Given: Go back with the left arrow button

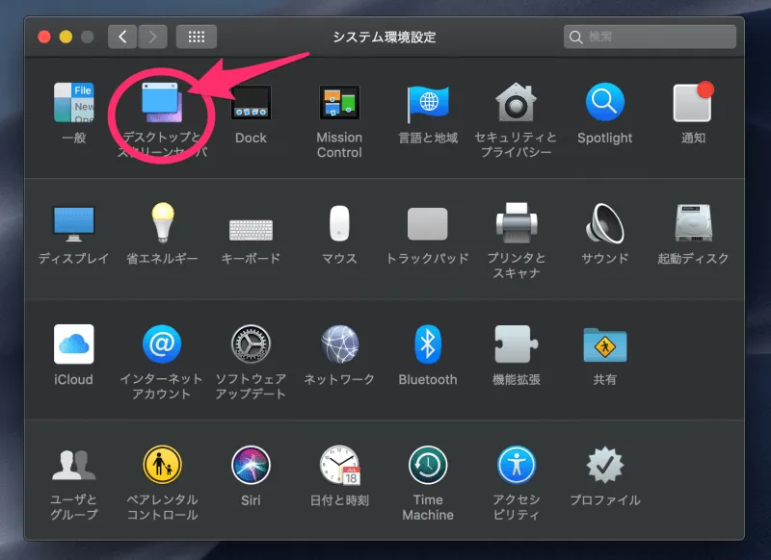Looking at the screenshot, I should pyautogui.click(x=122, y=37).
